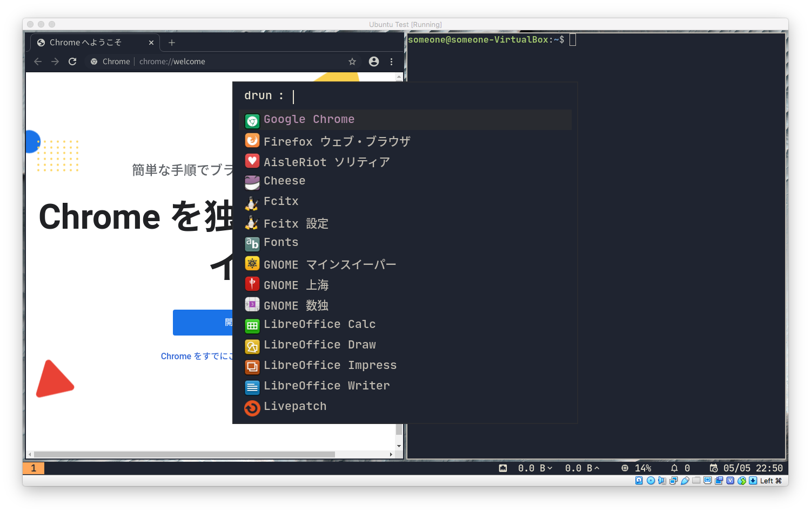Viewport: 811px width, 513px height.
Task: Reload the Chrome welcome page
Action: (72, 61)
